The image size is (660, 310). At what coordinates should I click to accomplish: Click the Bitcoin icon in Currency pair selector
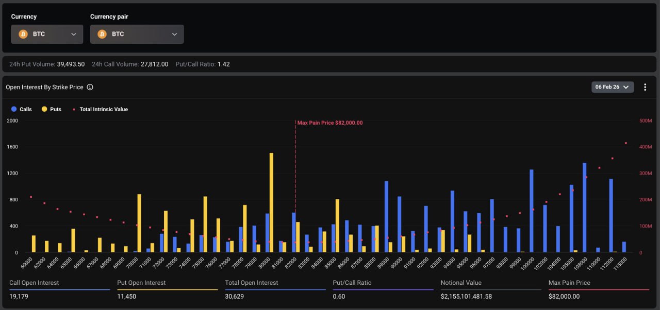pyautogui.click(x=102, y=34)
